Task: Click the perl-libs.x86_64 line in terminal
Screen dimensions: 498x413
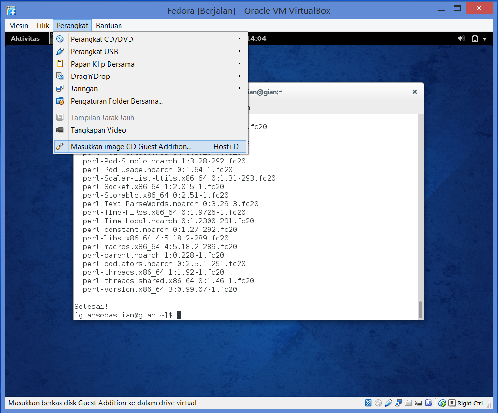Action: [156, 238]
